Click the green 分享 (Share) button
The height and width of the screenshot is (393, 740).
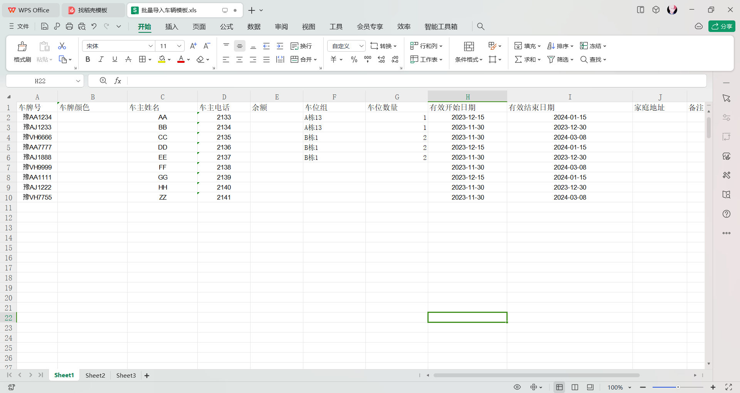722,26
